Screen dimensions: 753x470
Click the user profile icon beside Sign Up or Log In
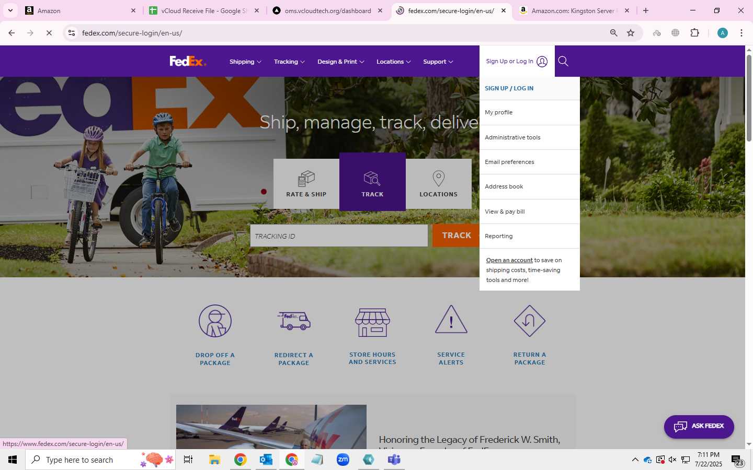pyautogui.click(x=542, y=62)
